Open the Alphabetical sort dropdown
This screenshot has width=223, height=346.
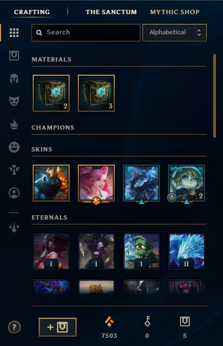[x=175, y=33]
